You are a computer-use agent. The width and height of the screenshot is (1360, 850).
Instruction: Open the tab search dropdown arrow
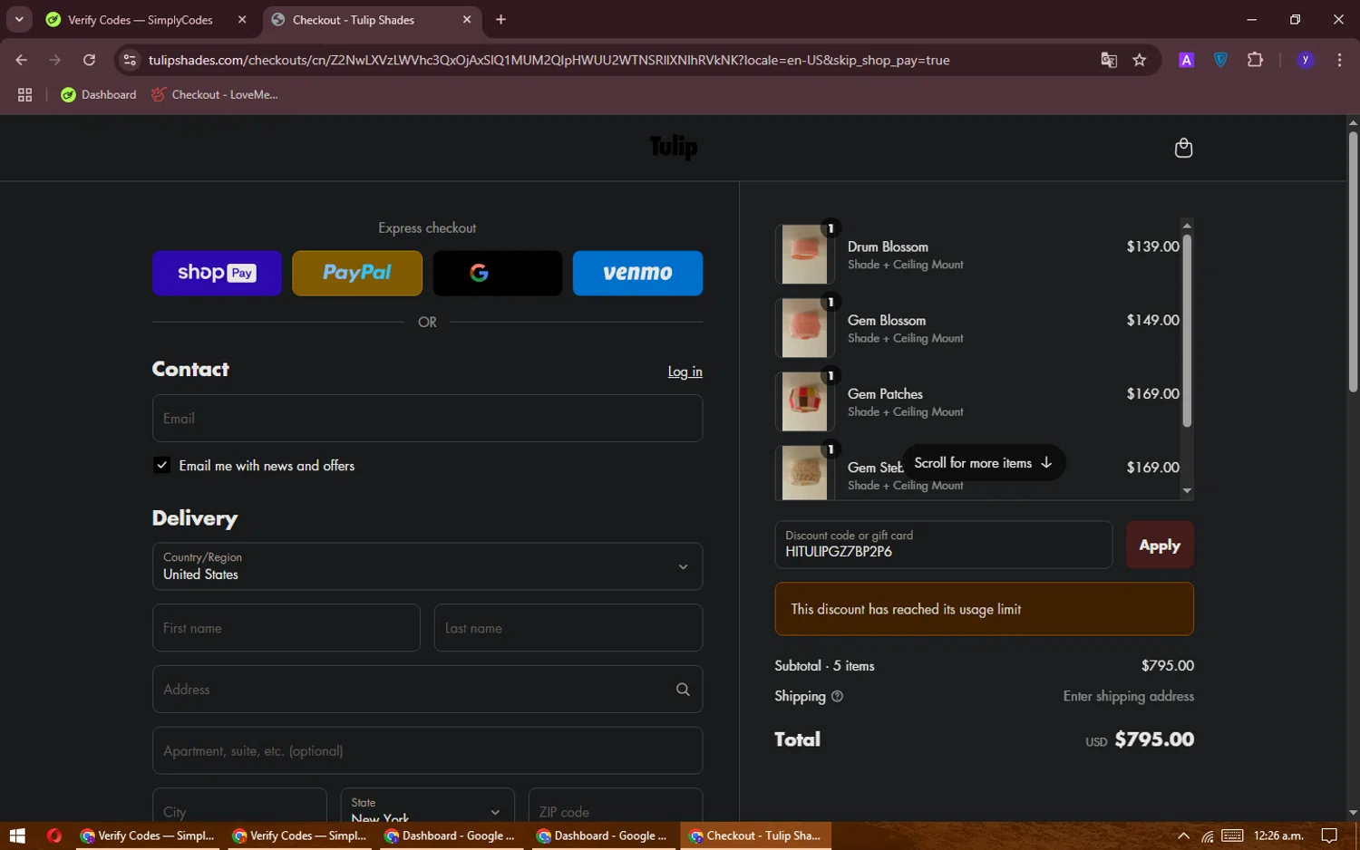click(x=19, y=20)
